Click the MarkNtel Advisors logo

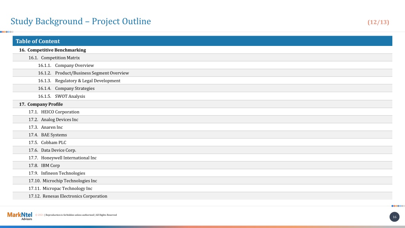pyautogui.click(x=20, y=216)
